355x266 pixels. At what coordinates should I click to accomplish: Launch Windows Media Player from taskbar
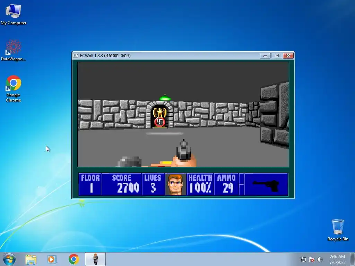coord(52,259)
